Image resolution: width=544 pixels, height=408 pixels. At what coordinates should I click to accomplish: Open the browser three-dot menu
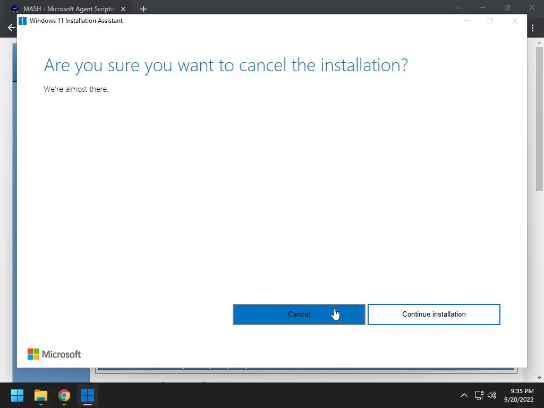pos(532,28)
